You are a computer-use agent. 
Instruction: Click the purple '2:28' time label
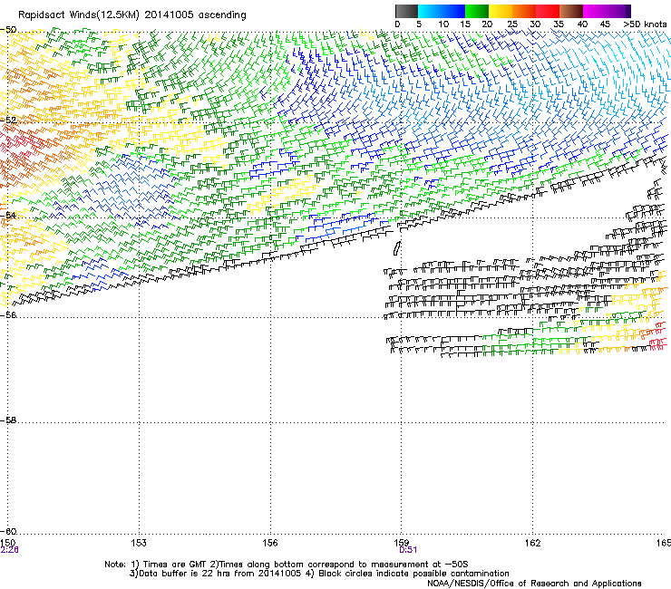9,550
